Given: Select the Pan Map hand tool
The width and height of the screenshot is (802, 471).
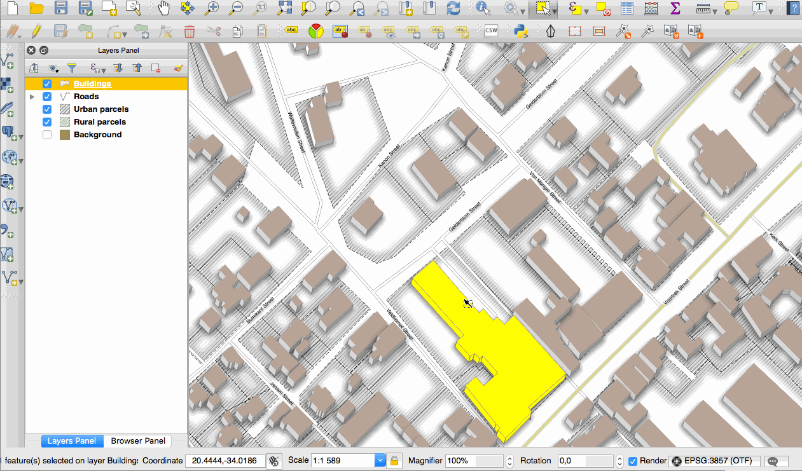Looking at the screenshot, I should (164, 8).
